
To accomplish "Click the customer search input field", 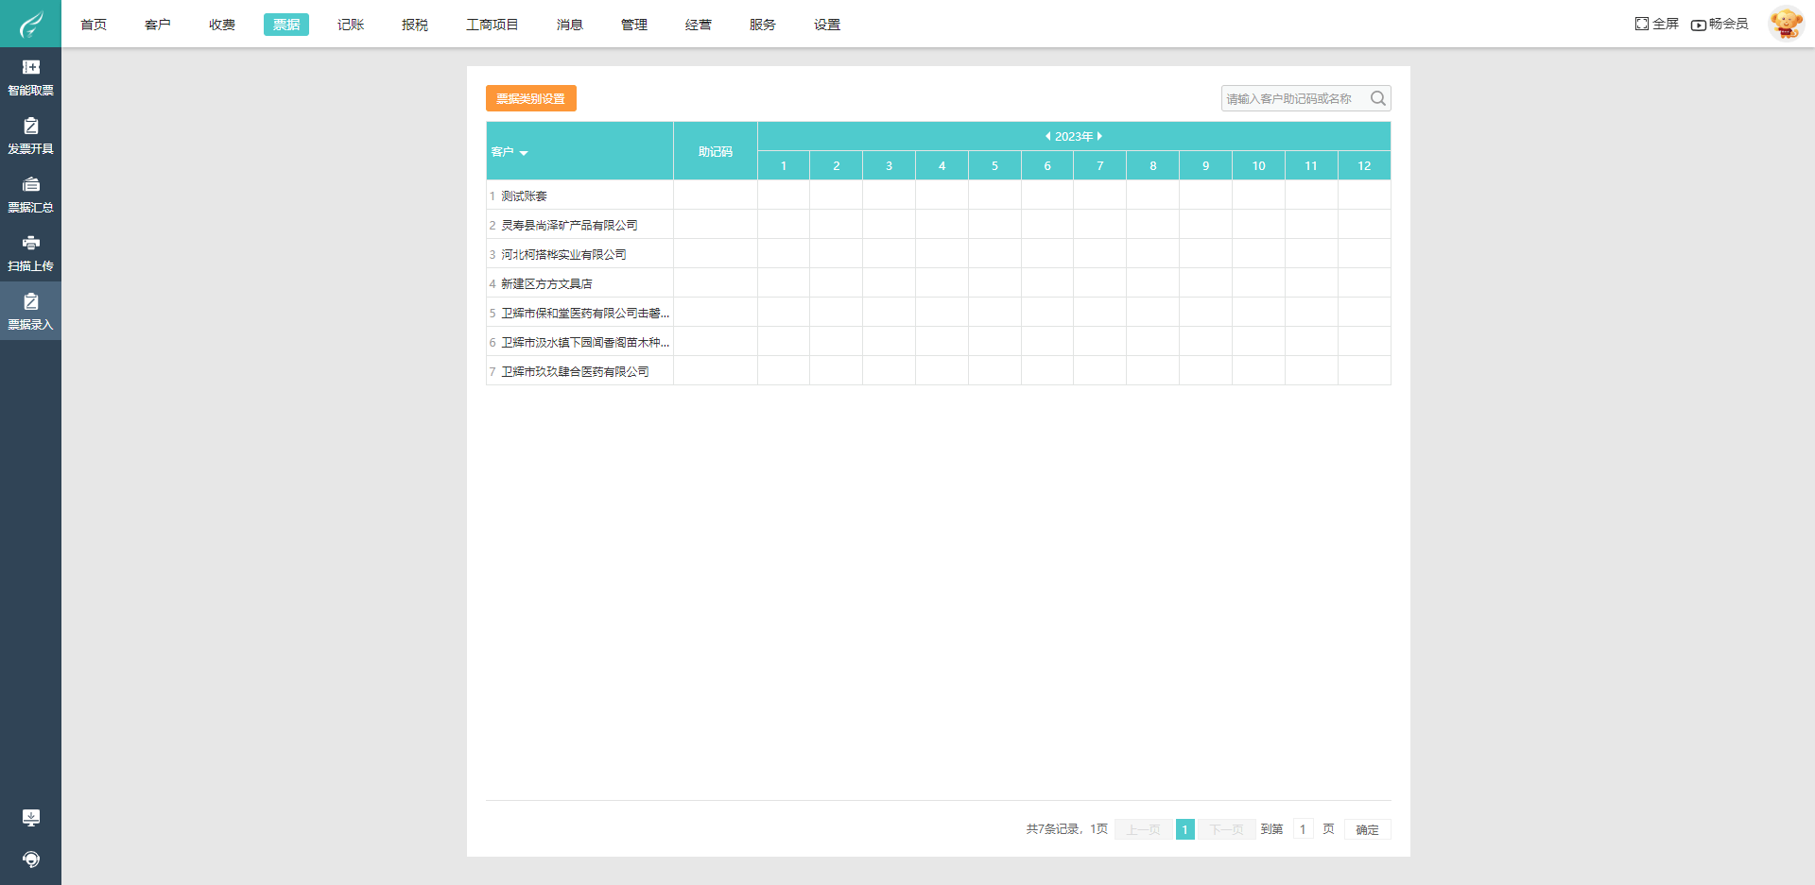I will click(1295, 98).
